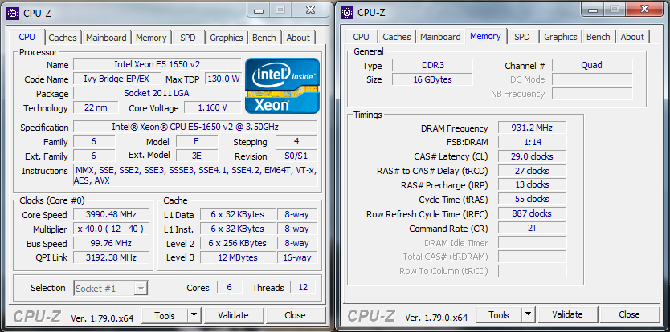Click Channel # value Quad
Screen dimensions: 670x332
pos(592,65)
